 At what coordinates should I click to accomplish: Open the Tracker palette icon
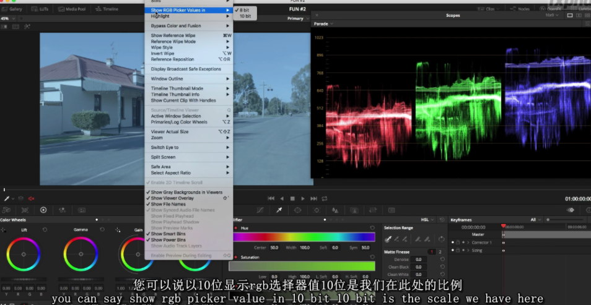click(317, 210)
